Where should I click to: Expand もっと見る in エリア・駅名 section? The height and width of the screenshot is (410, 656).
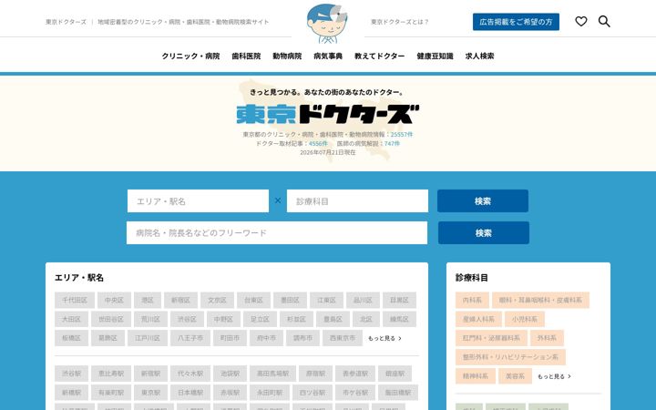click(384, 338)
